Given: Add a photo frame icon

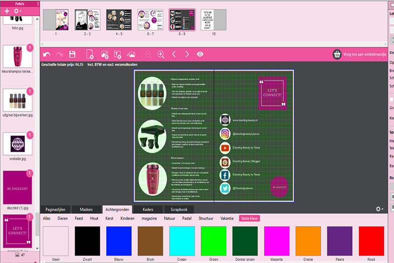Looking at the screenshot, I should coord(105,54).
